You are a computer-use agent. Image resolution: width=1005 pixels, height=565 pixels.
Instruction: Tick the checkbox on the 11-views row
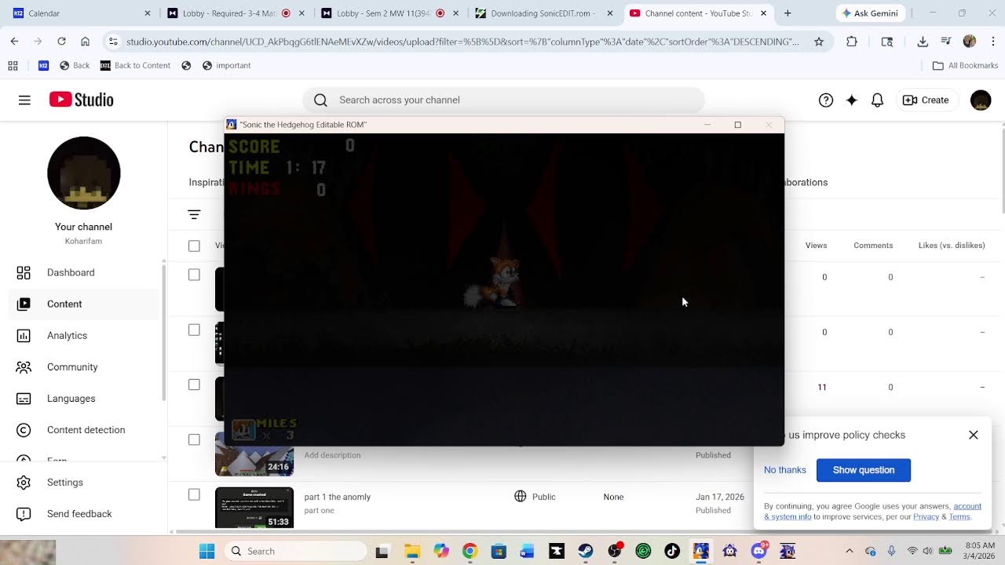(194, 385)
